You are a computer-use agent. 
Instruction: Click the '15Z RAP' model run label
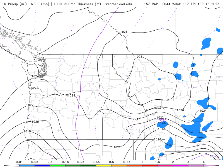[x=151, y=4]
